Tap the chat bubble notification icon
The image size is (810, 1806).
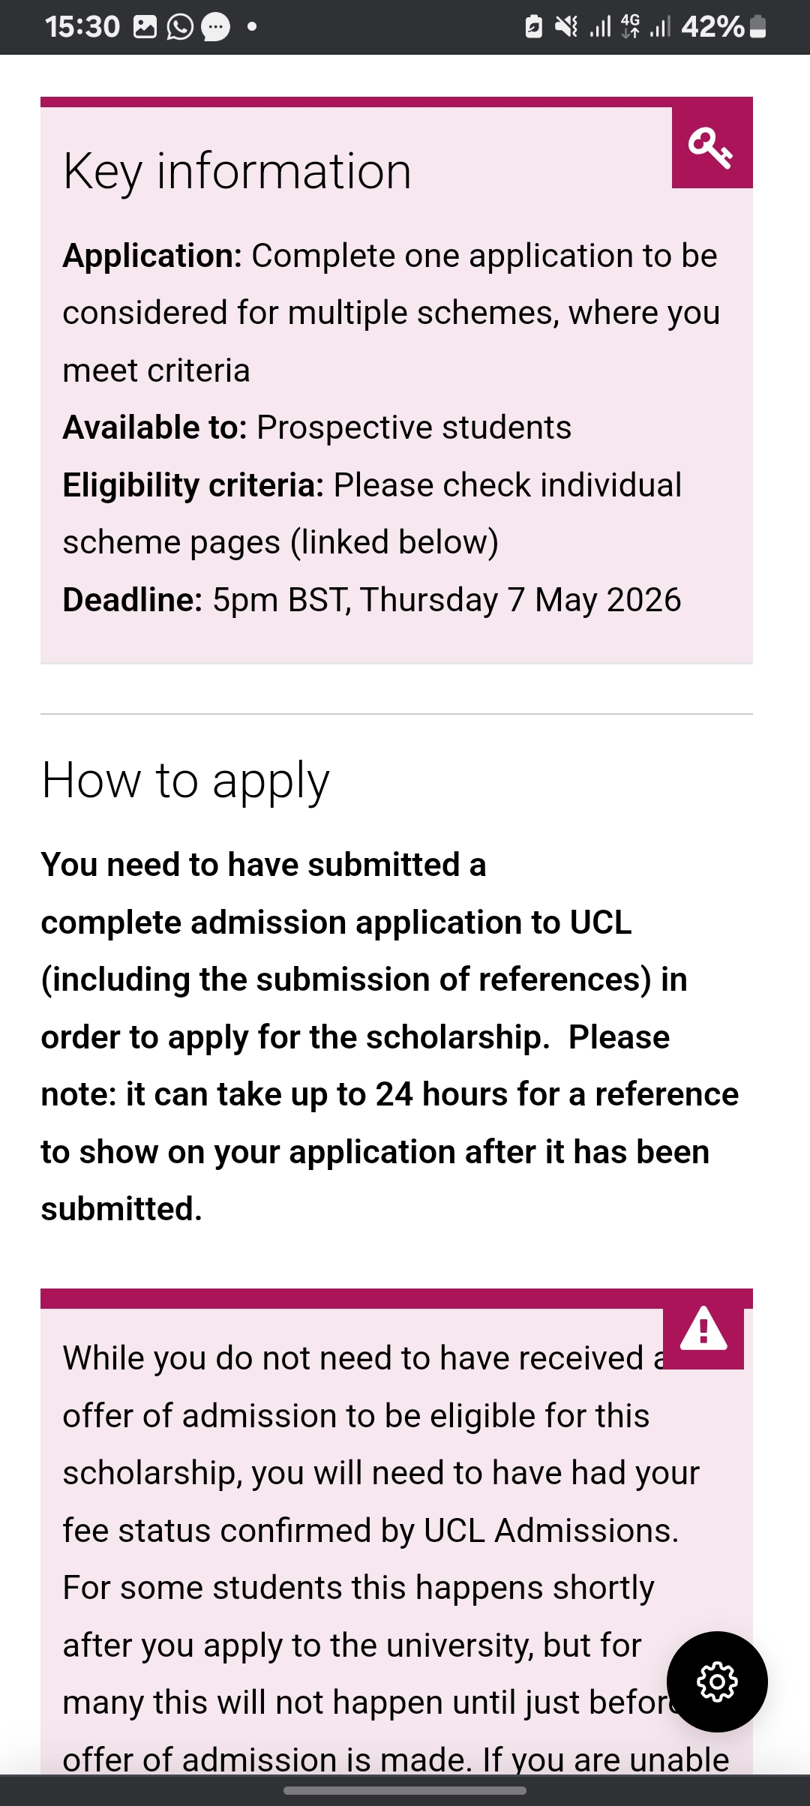click(216, 28)
